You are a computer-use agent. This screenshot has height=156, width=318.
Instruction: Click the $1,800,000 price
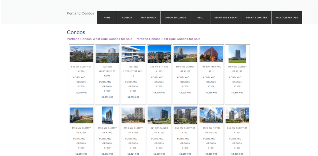237,154
